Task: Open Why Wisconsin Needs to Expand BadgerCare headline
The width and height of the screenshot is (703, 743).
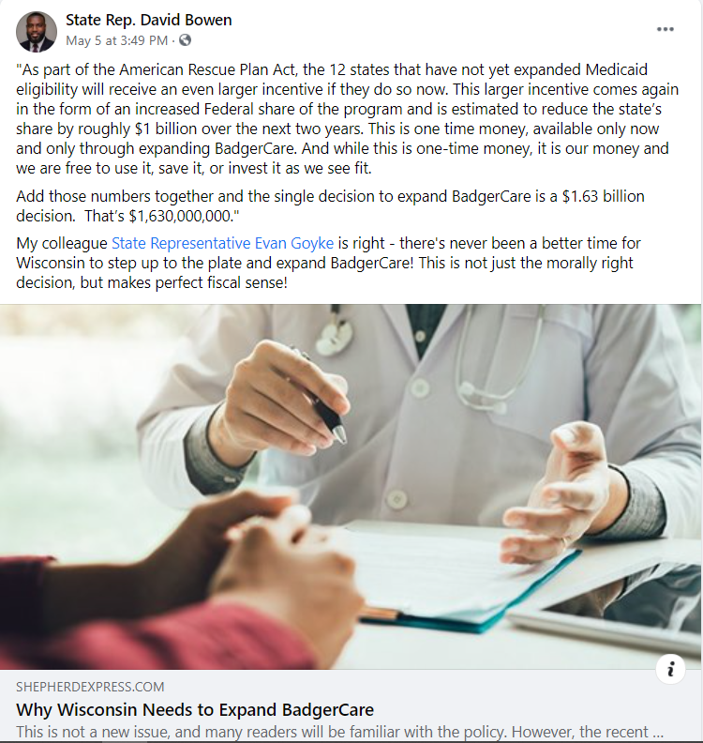Action: point(195,710)
